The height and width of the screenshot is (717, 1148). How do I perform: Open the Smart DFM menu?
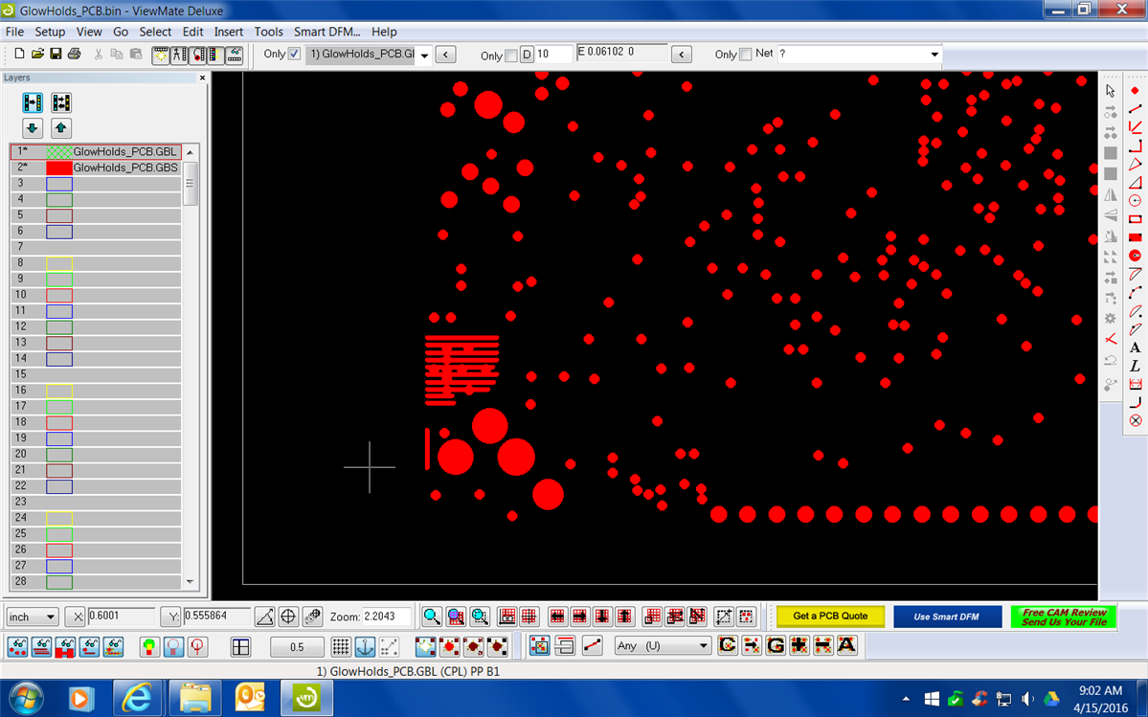(326, 32)
